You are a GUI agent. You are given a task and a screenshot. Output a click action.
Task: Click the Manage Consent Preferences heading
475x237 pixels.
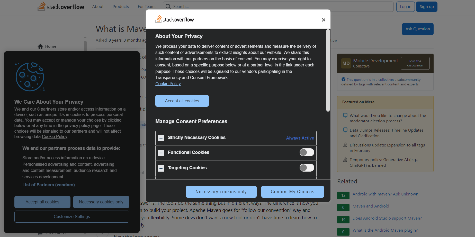click(x=191, y=121)
